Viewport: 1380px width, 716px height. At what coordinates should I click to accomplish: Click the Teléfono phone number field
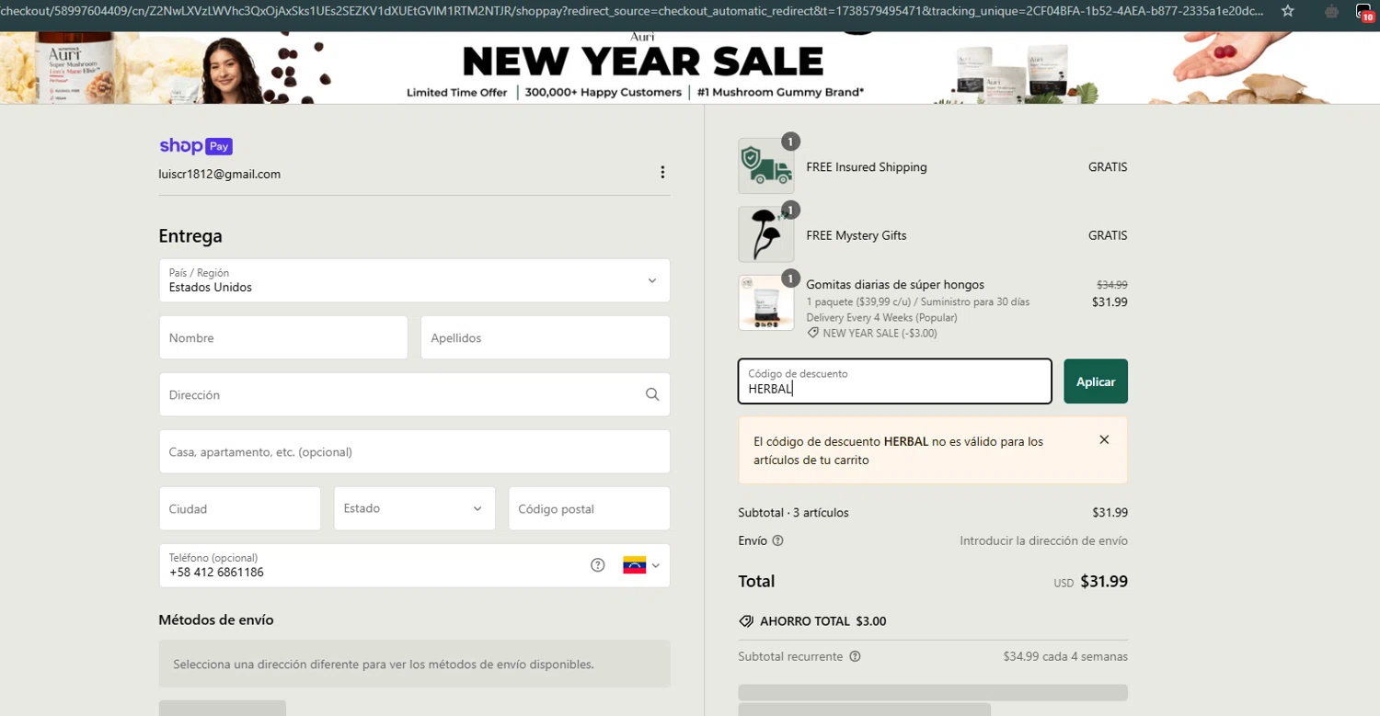414,565
